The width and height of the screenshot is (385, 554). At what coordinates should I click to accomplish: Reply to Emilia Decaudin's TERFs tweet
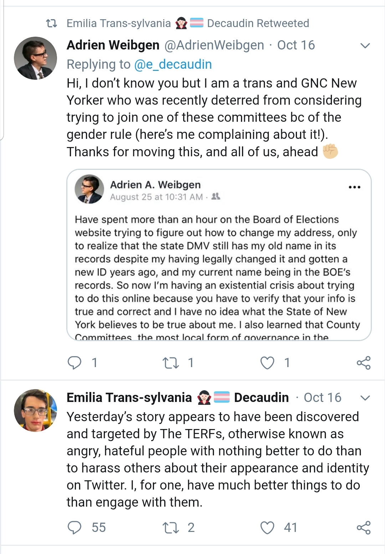pos(75,528)
